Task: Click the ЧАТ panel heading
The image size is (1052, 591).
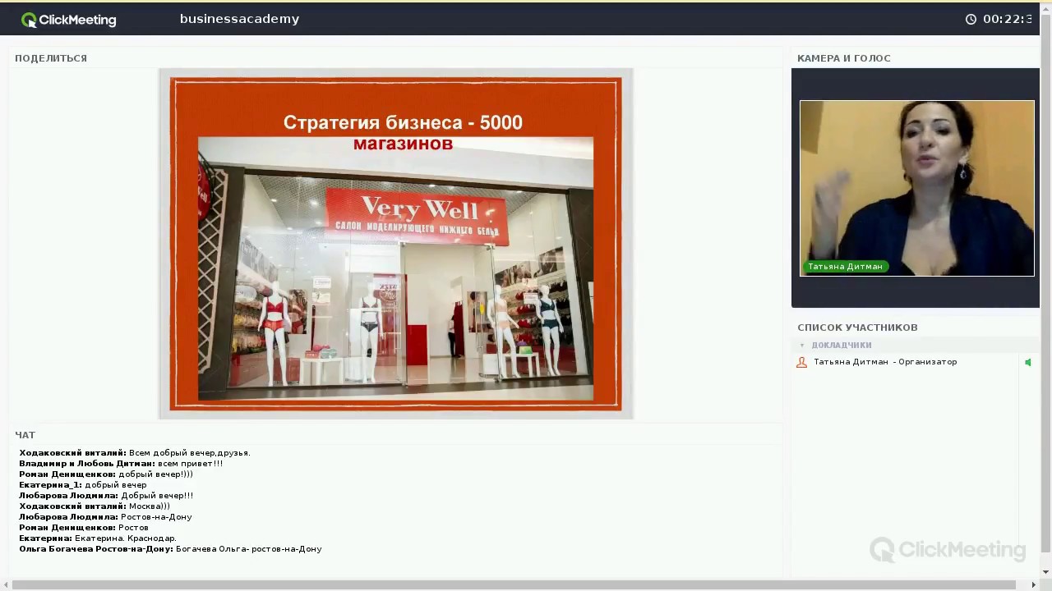Action: click(25, 435)
